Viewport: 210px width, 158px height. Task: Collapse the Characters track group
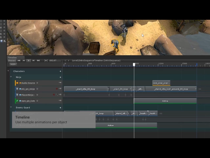(x=8, y=71)
